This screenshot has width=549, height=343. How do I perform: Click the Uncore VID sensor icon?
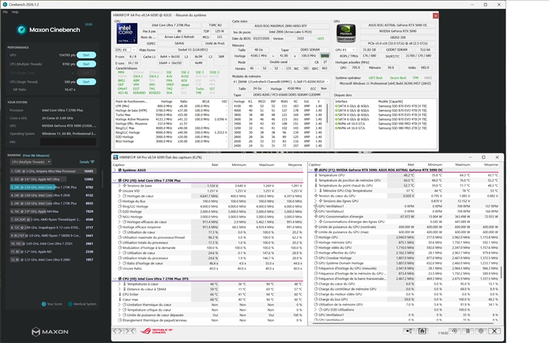pyautogui.click(x=119, y=191)
